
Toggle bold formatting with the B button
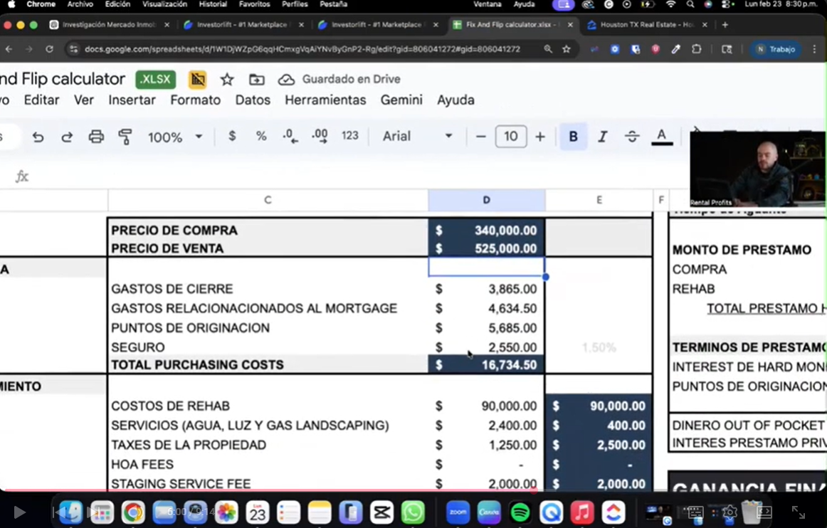(573, 137)
